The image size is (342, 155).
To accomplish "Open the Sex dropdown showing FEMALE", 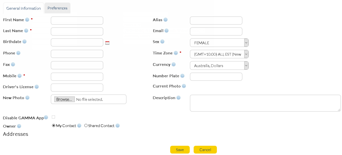I will (219, 43).
